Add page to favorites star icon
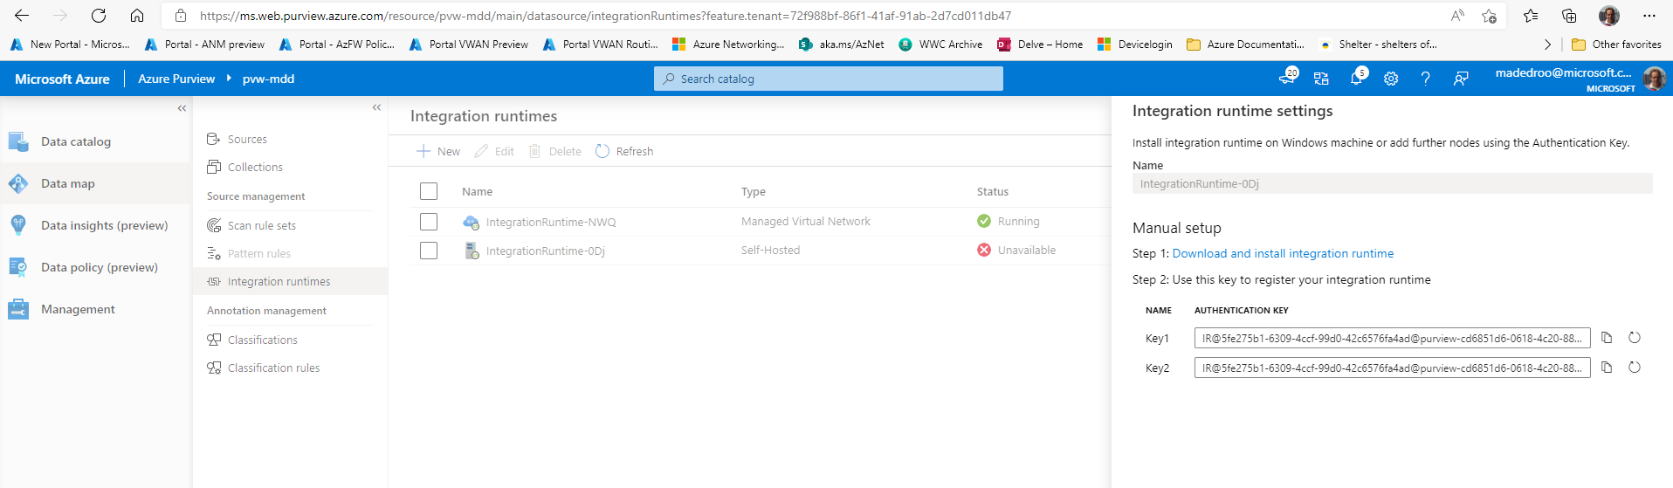This screenshot has width=1673, height=488. 1489,16
